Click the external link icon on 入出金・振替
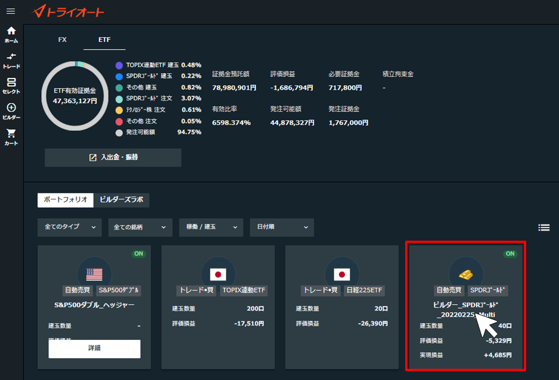 93,158
